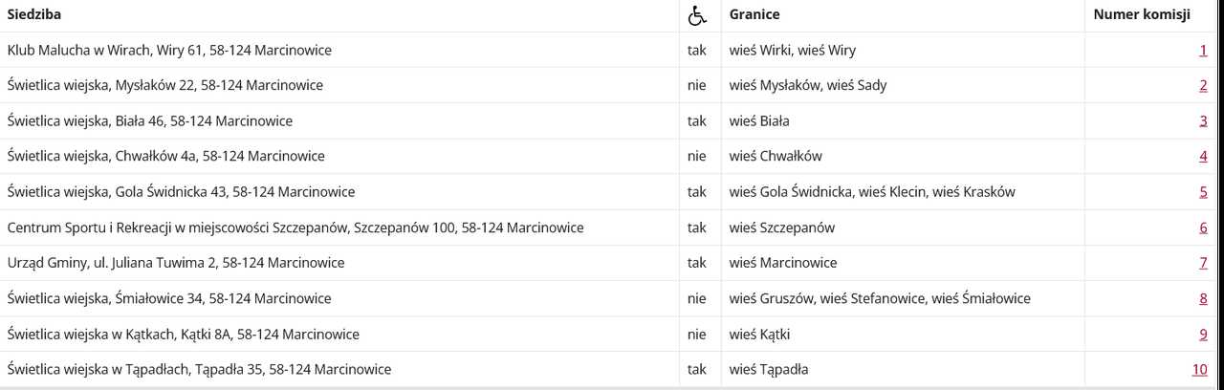Open commission number 10 link
The image size is (1224, 390).
1199,369
